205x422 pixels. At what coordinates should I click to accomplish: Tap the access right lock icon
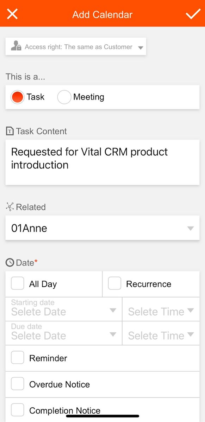pos(16,46)
